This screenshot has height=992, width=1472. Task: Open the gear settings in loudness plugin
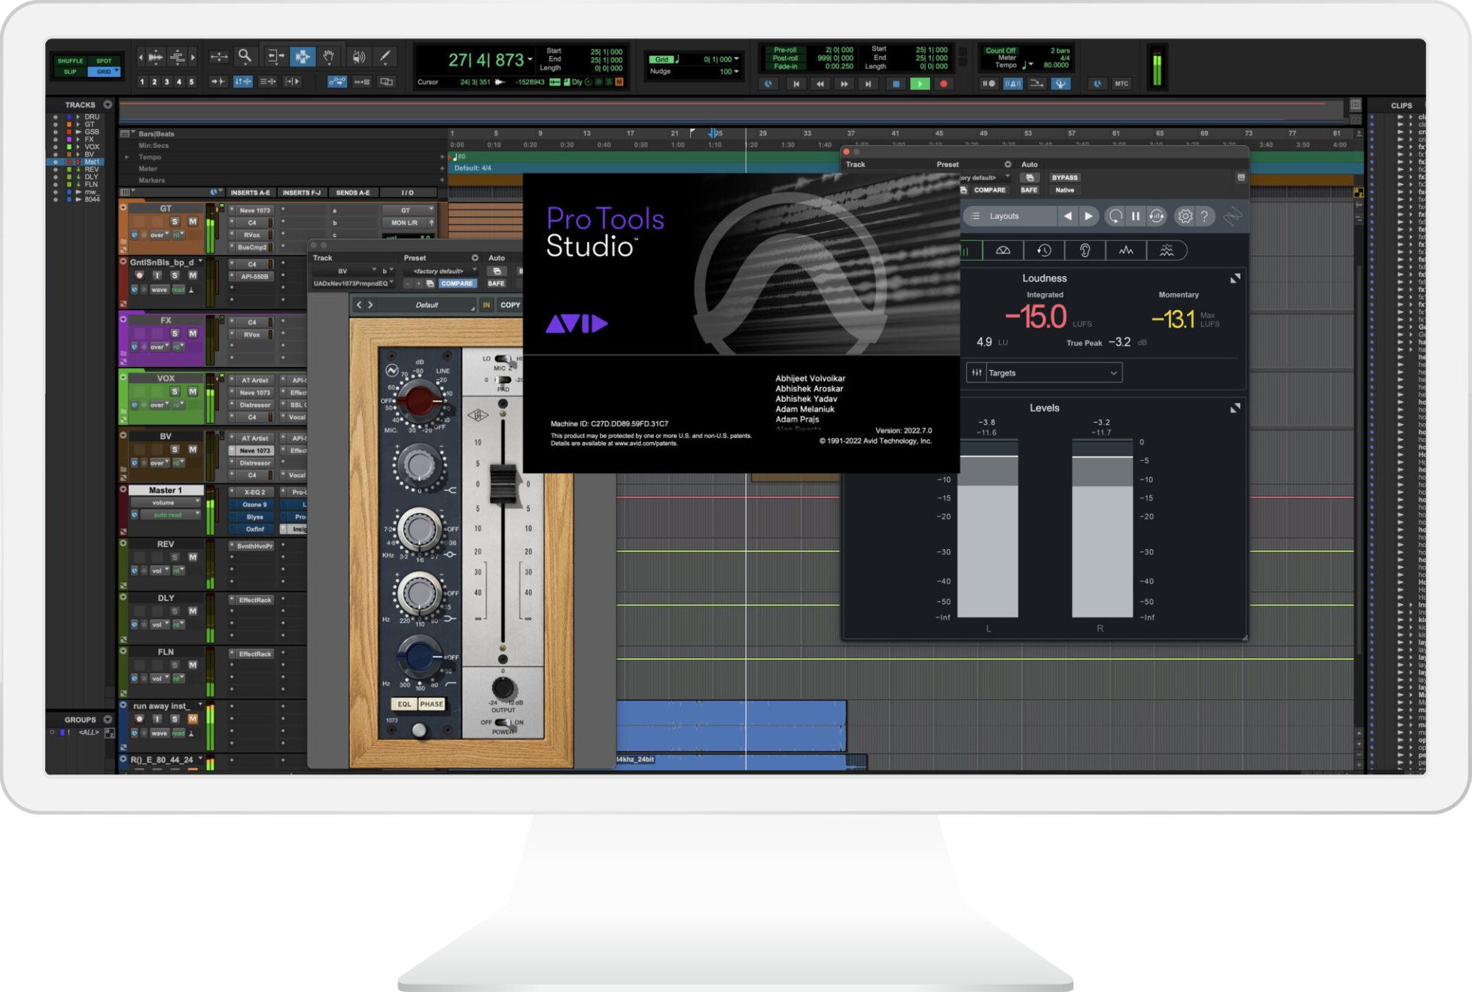[x=1185, y=217]
